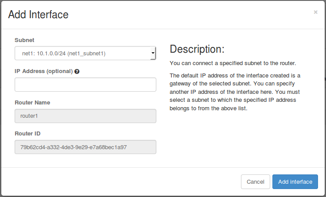This screenshot has height=197, width=326.
Task: Click the Description heading
Action: pyautogui.click(x=197, y=49)
